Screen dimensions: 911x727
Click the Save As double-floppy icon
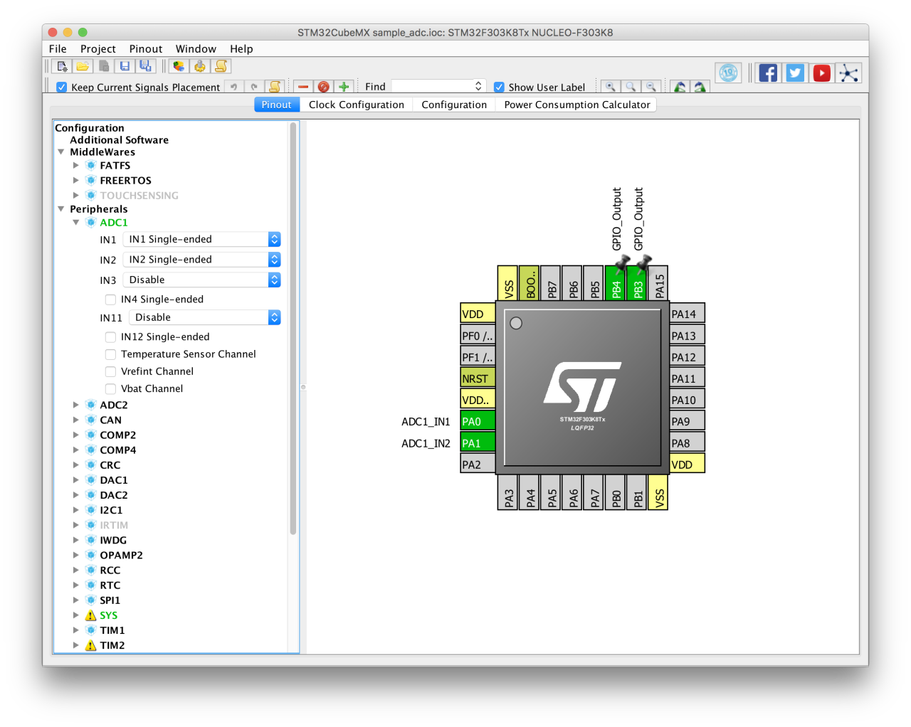coord(145,66)
